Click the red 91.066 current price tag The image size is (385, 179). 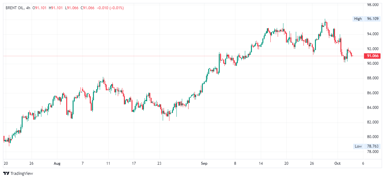click(x=373, y=56)
